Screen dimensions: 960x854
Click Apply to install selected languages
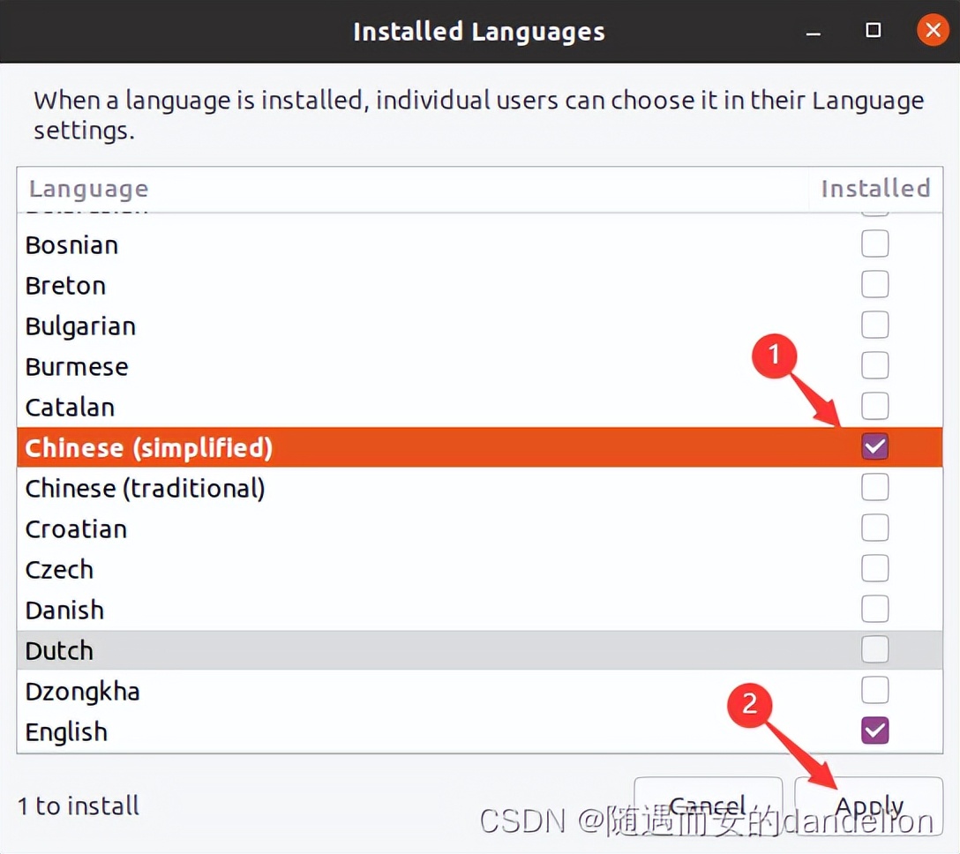(868, 805)
